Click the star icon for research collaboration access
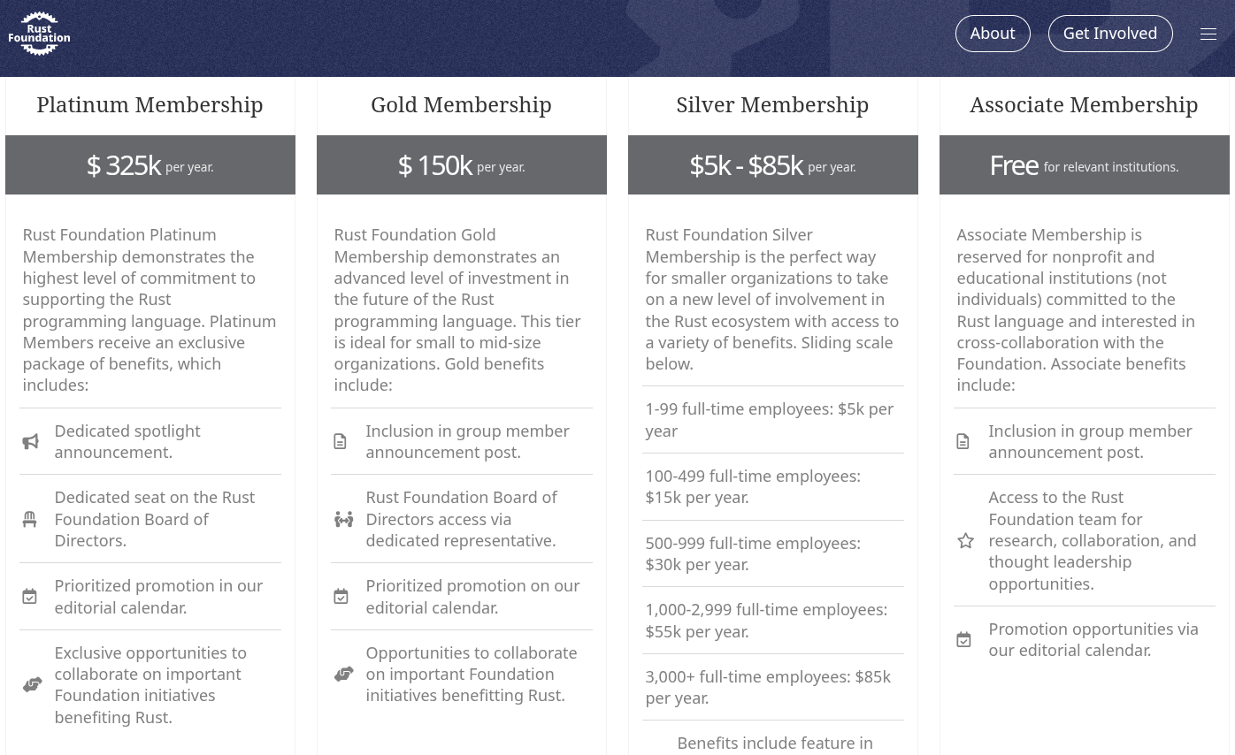The width and height of the screenshot is (1235, 755). pyautogui.click(x=965, y=540)
